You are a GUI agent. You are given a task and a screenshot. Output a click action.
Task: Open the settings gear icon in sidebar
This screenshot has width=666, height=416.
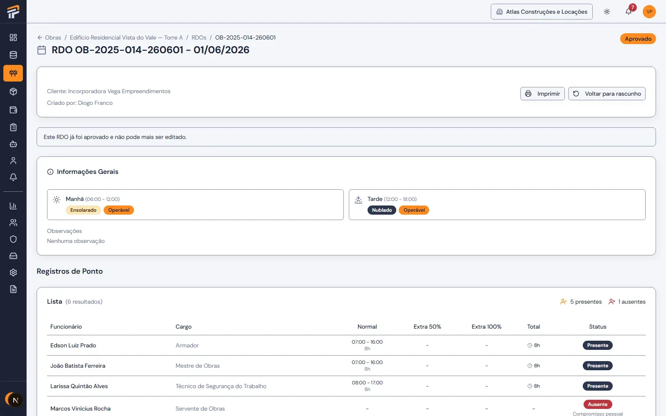point(13,272)
